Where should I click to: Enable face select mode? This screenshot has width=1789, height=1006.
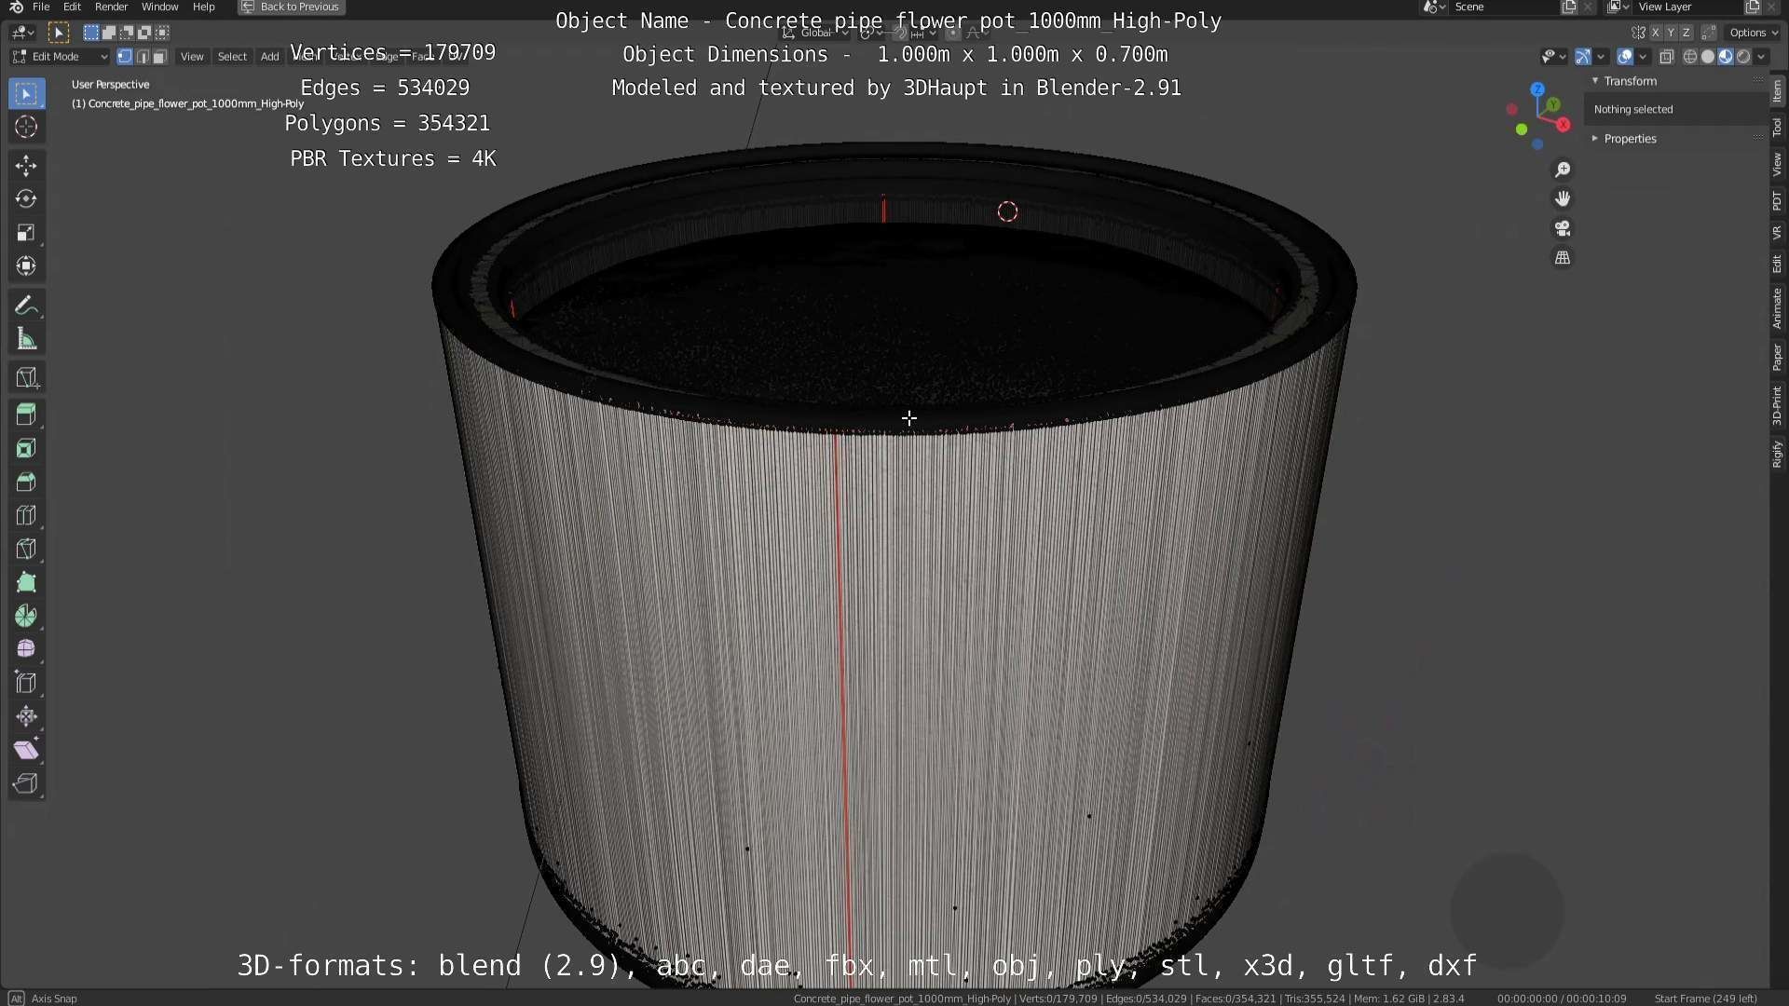(x=159, y=57)
